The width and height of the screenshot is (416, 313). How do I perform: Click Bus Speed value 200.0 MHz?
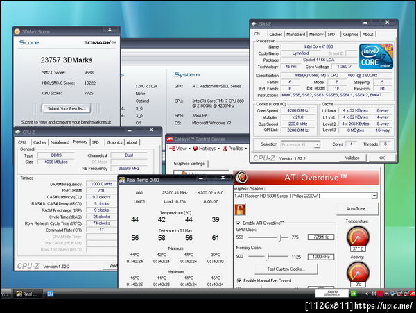click(x=297, y=124)
